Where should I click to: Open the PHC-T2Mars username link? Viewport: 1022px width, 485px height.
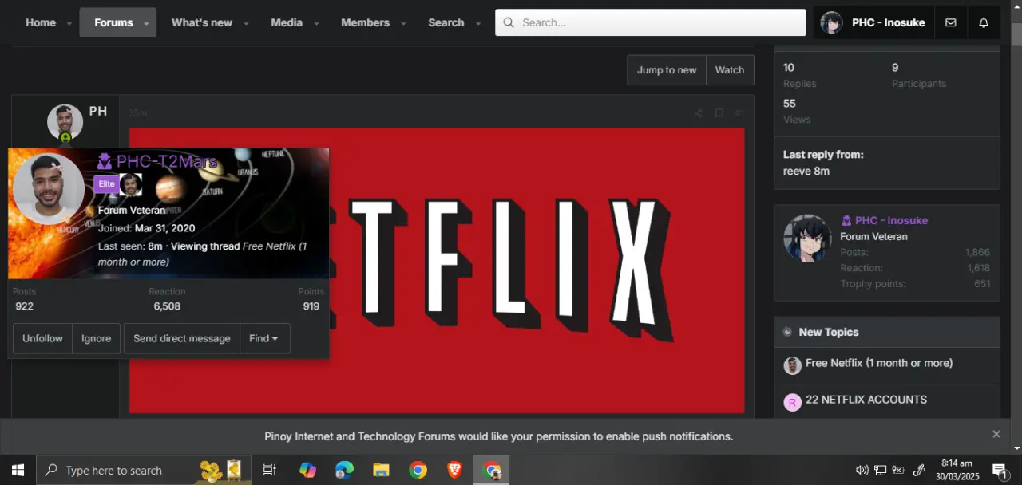coord(166,162)
